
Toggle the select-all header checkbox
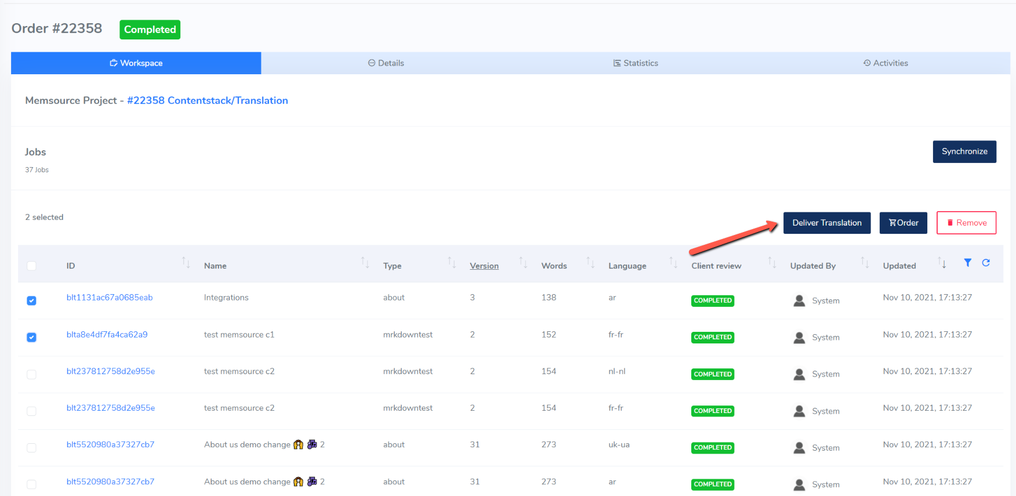click(x=31, y=266)
